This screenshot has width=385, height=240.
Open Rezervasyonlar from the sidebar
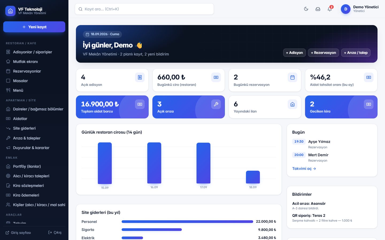[x=34, y=71]
